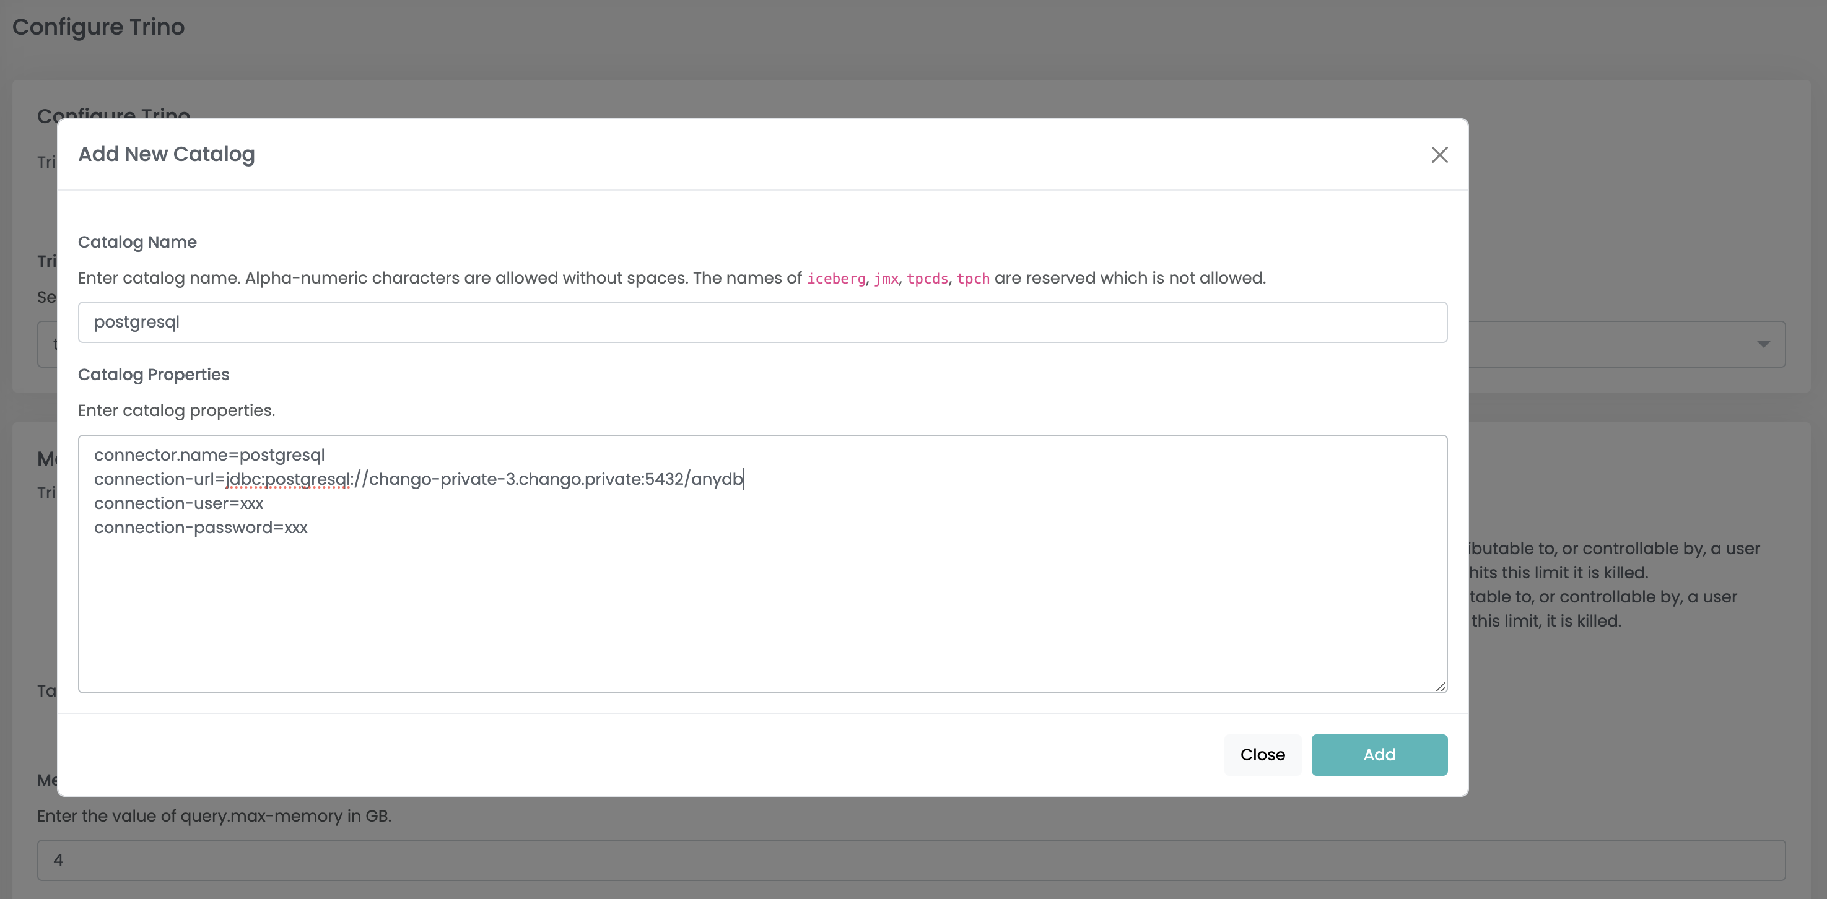Open the dropdown arrow behind the dialog
The image size is (1827, 899).
tap(1763, 344)
